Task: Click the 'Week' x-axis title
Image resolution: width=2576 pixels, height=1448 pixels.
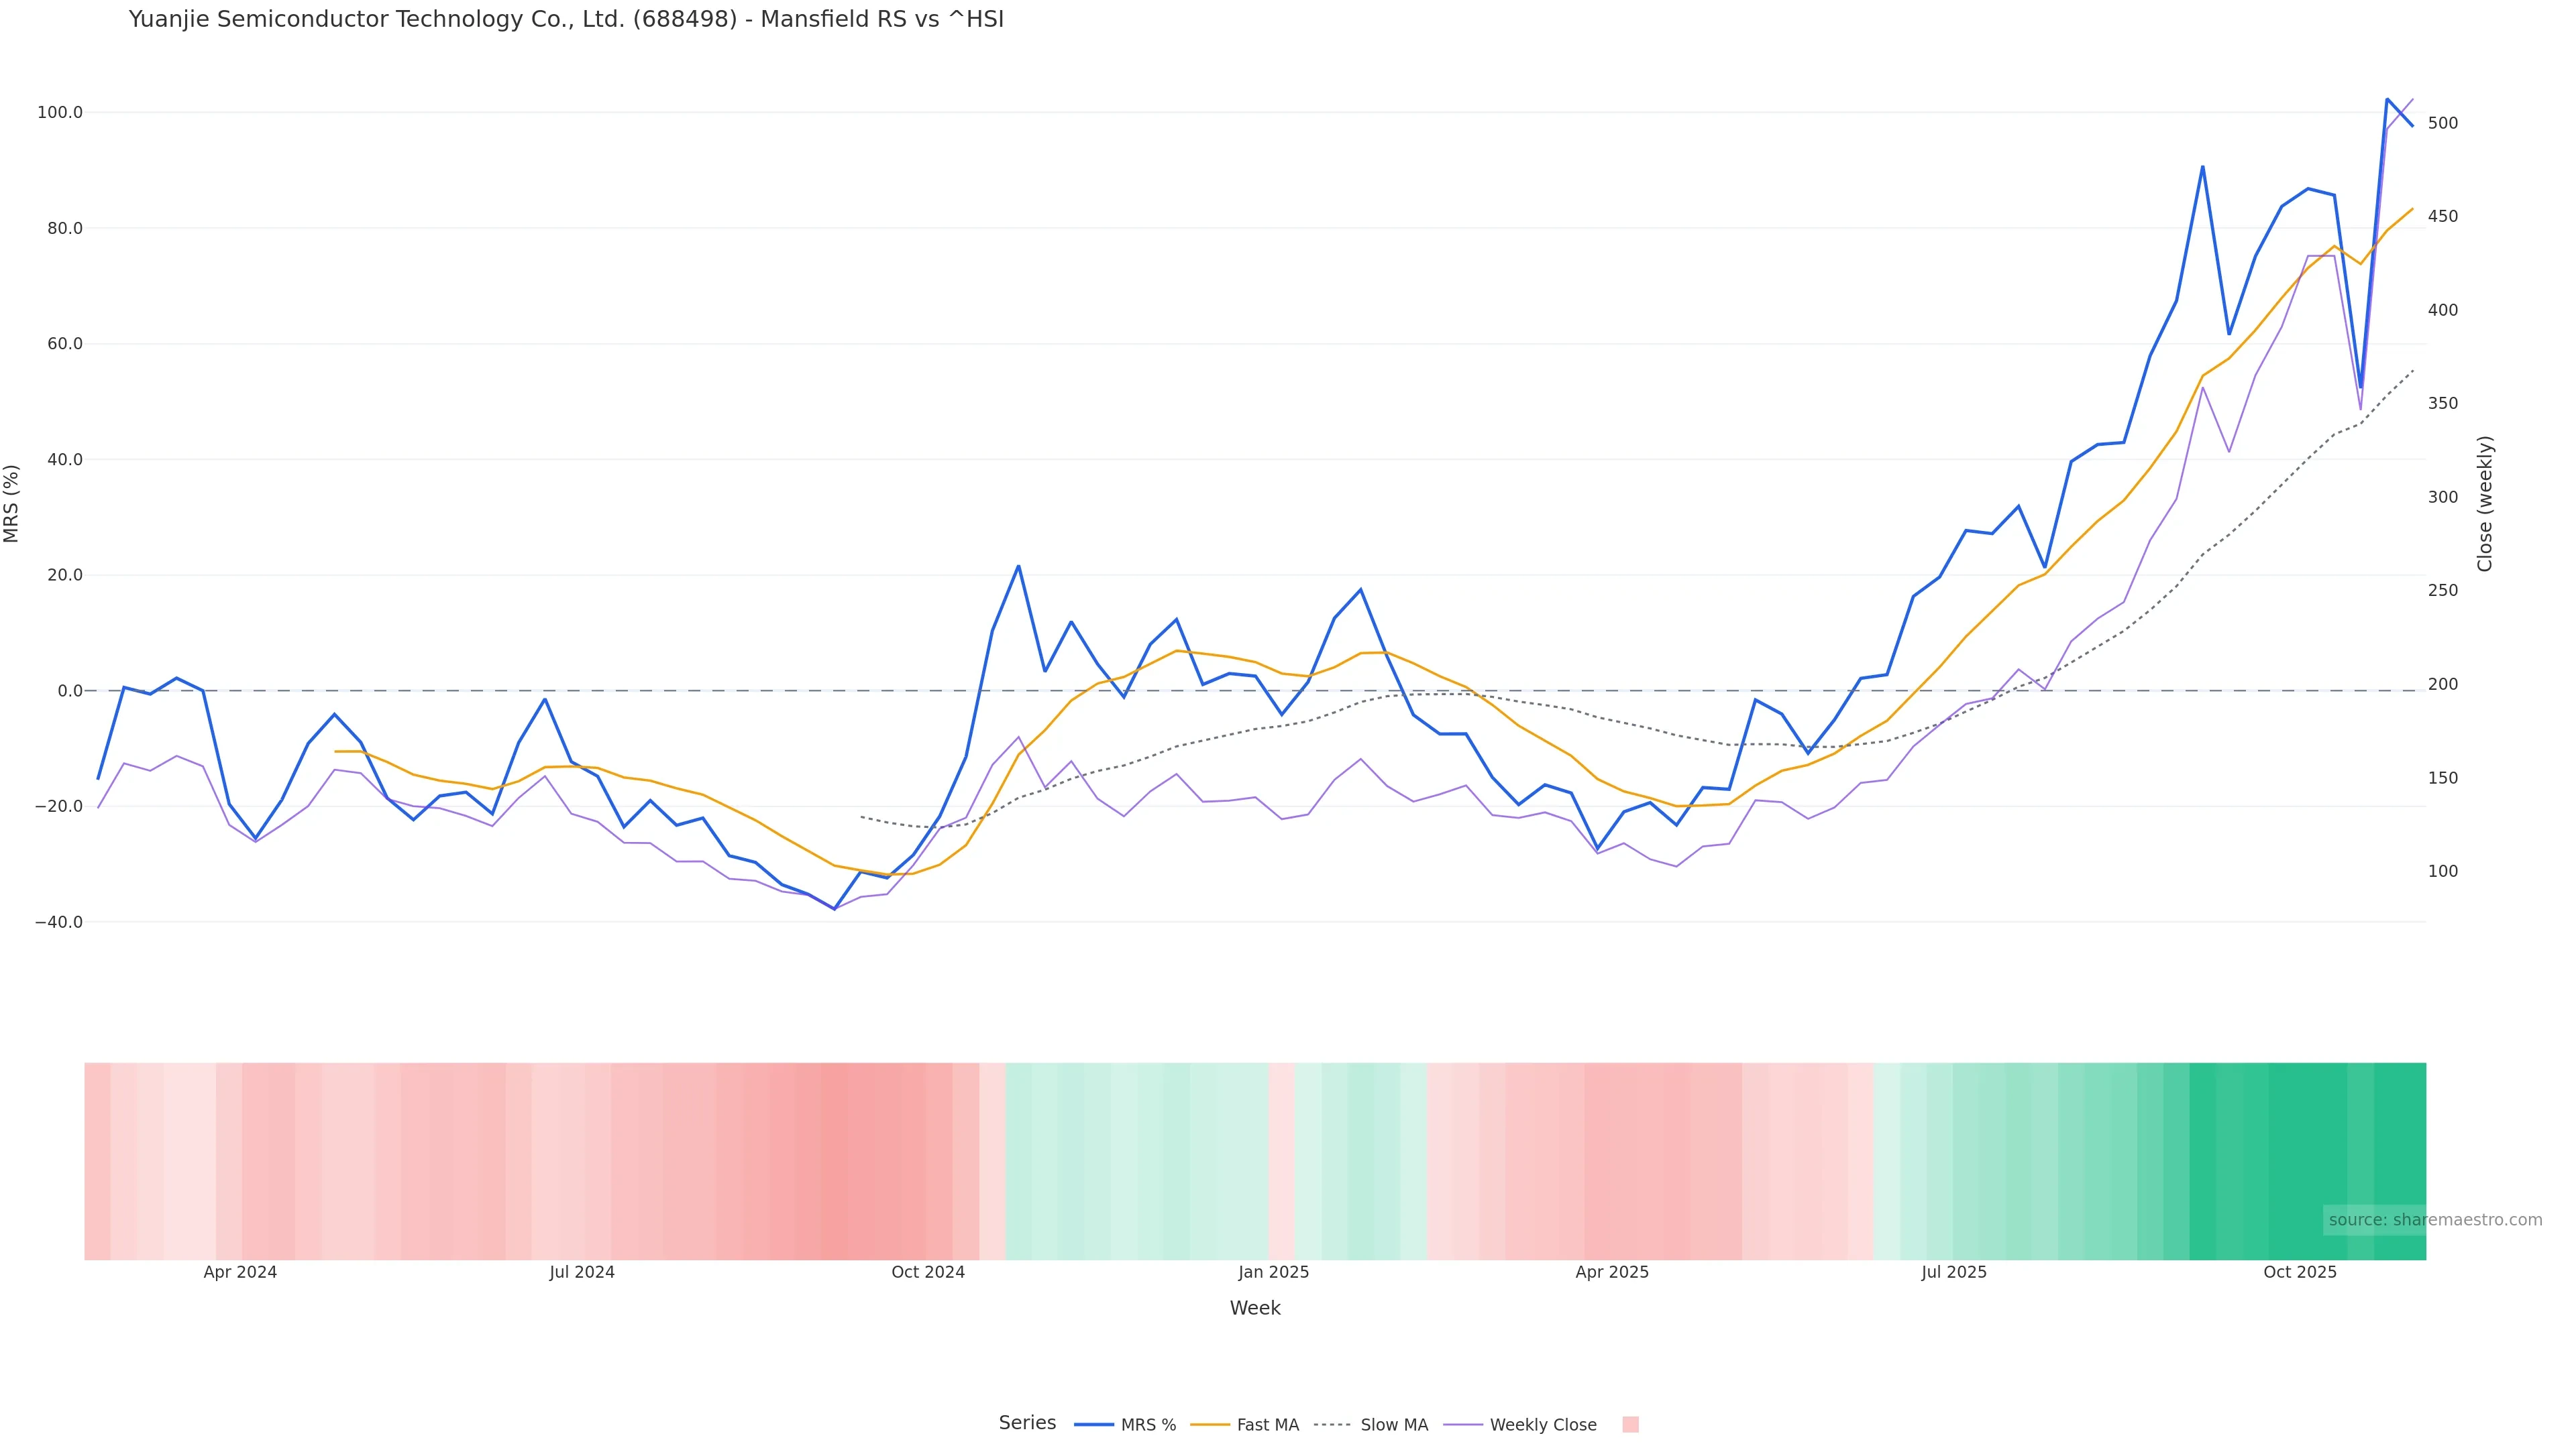Action: pos(1255,1308)
